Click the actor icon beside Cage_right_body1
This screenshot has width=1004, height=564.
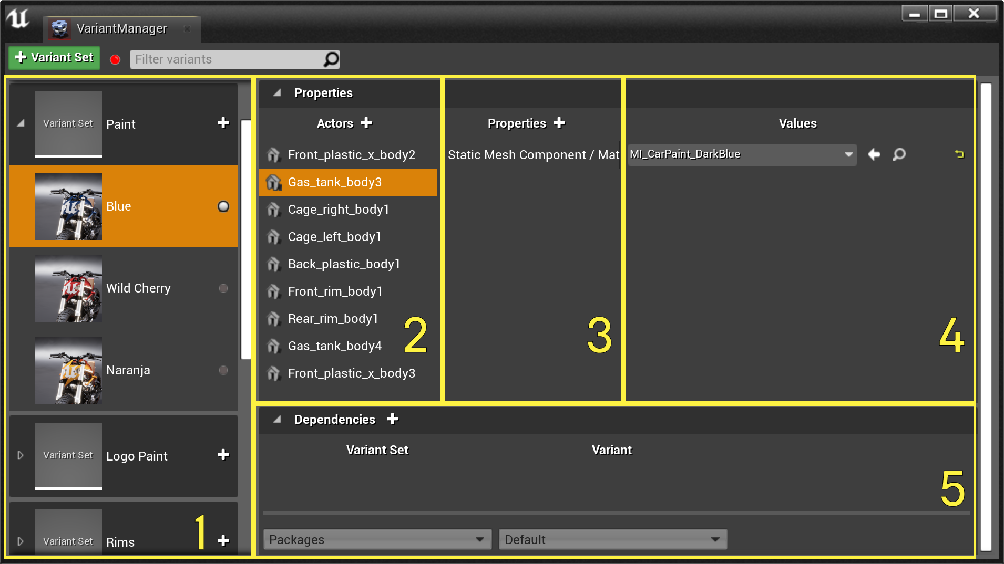coord(273,210)
